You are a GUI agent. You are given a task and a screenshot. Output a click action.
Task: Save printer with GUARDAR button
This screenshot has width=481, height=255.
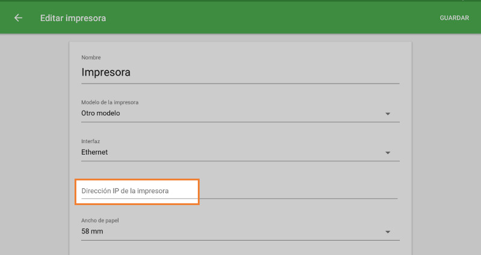click(x=454, y=18)
